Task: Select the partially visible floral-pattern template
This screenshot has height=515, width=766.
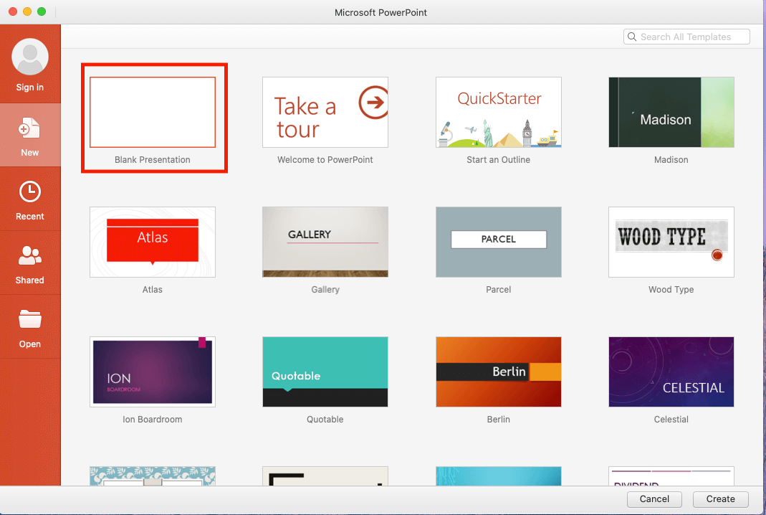Action: click(x=153, y=476)
